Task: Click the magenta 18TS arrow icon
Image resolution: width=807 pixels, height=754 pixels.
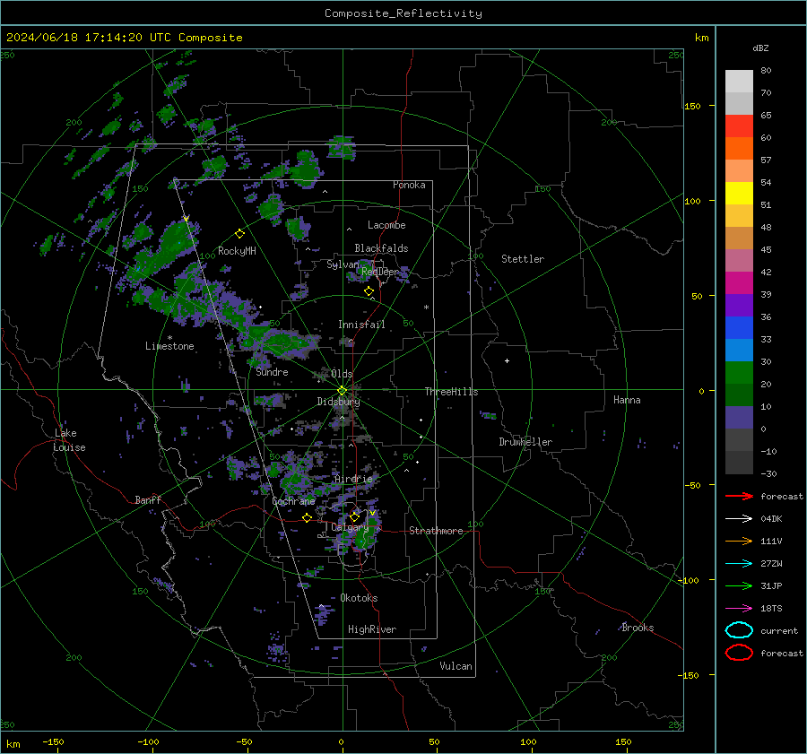Action: point(739,609)
